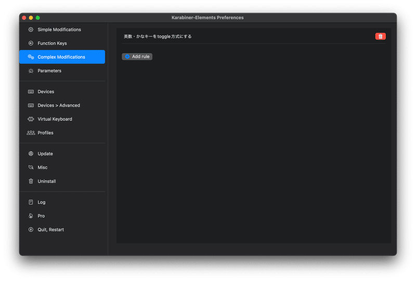
Task: Open the Pro section
Action: point(62,216)
